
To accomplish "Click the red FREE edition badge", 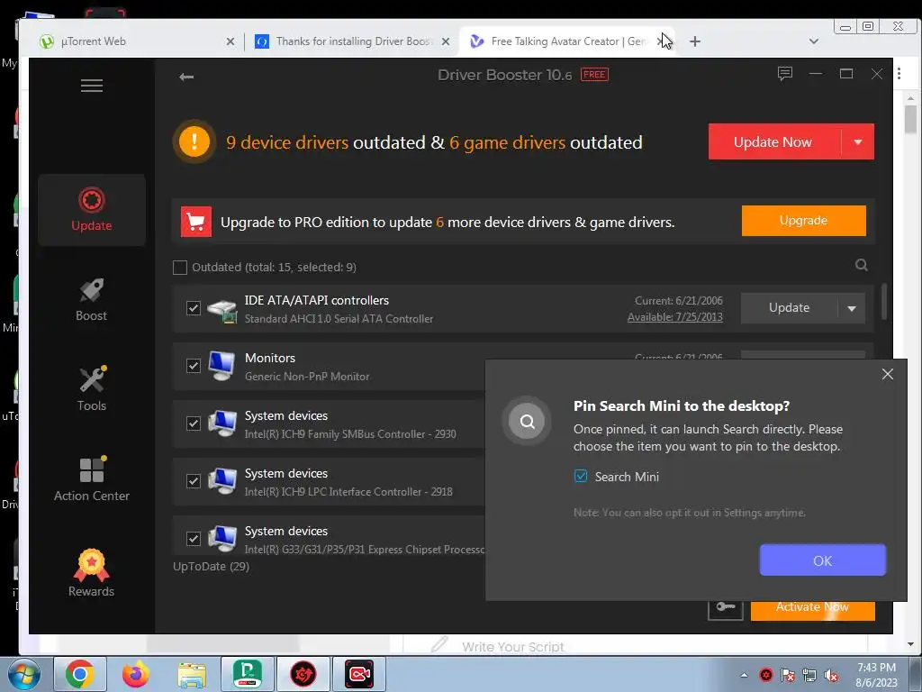I will coord(594,74).
